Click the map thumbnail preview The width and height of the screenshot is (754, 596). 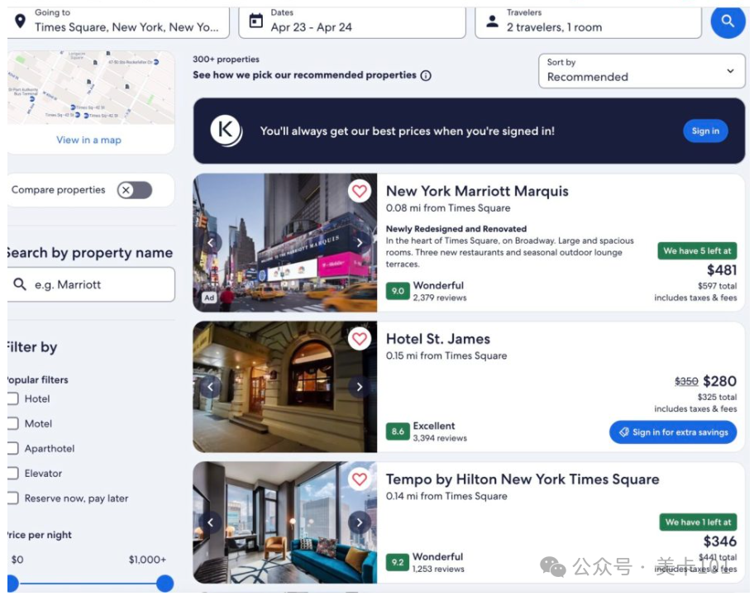click(91, 88)
